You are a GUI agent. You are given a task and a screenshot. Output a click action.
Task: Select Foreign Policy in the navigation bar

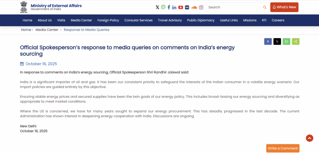108,20
